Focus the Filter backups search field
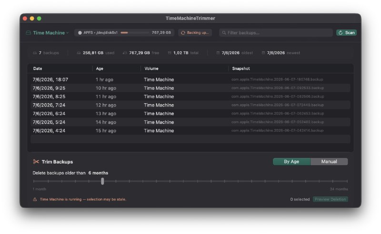 tap(276, 32)
